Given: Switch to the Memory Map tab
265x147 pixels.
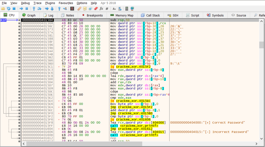Looking at the screenshot, I should click(x=122, y=15).
